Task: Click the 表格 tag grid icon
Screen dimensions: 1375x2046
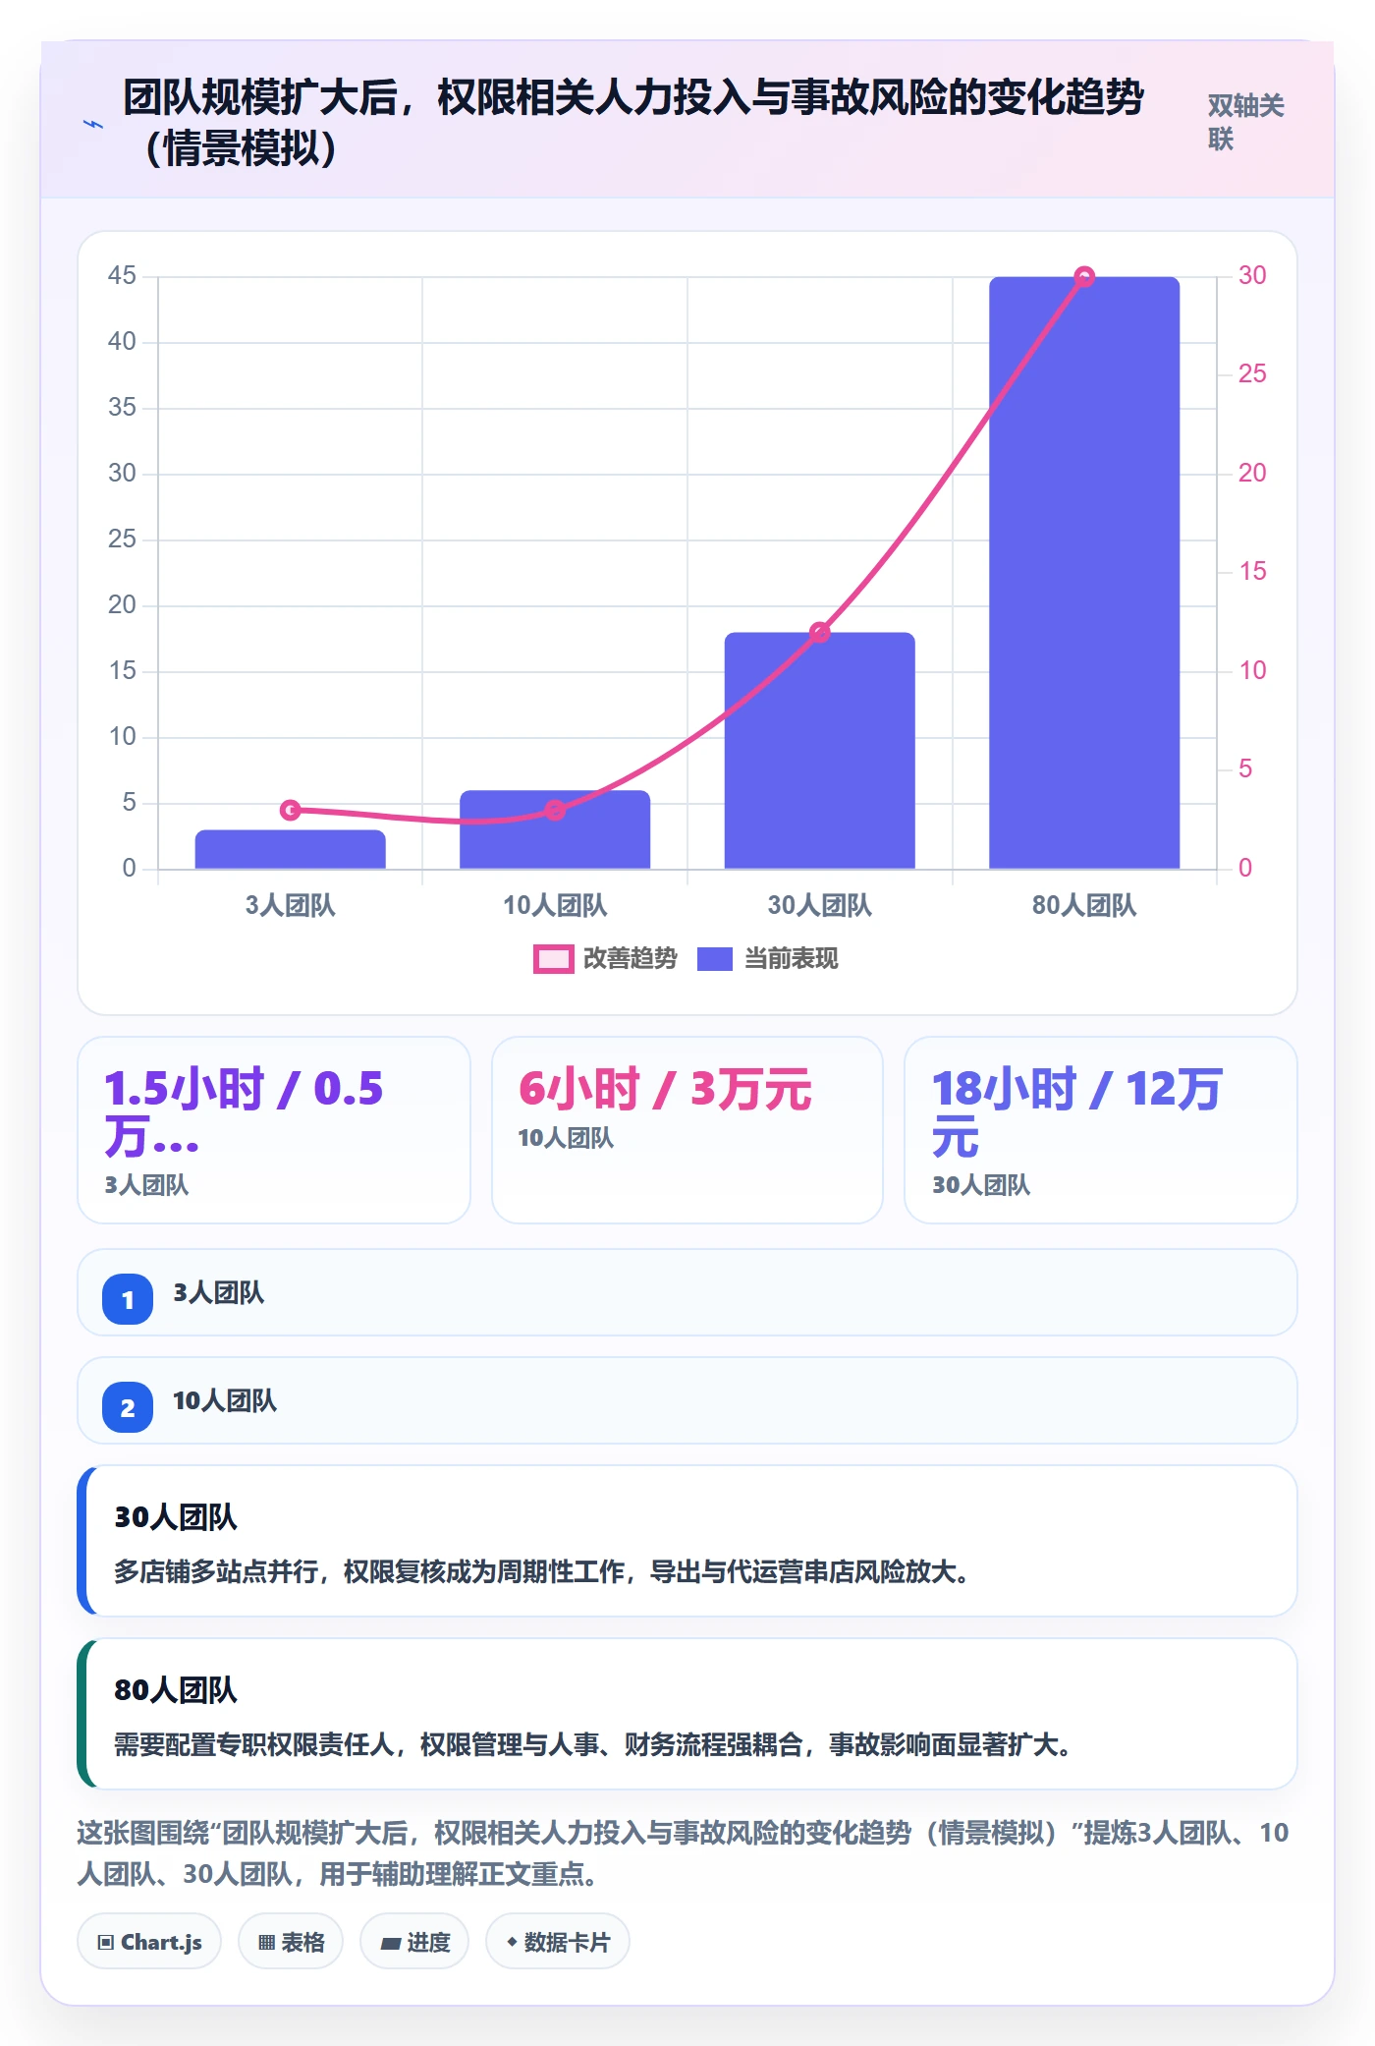Action: coord(266,1942)
